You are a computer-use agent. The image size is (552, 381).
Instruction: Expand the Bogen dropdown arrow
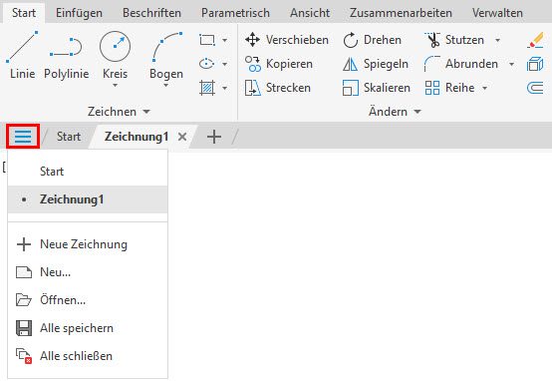click(x=165, y=86)
